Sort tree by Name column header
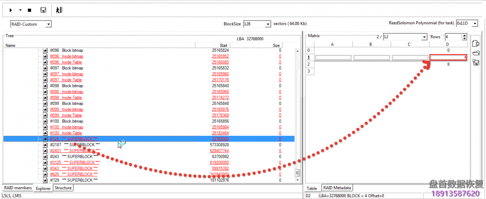Screen dimensions: 486x199 tap(99, 45)
